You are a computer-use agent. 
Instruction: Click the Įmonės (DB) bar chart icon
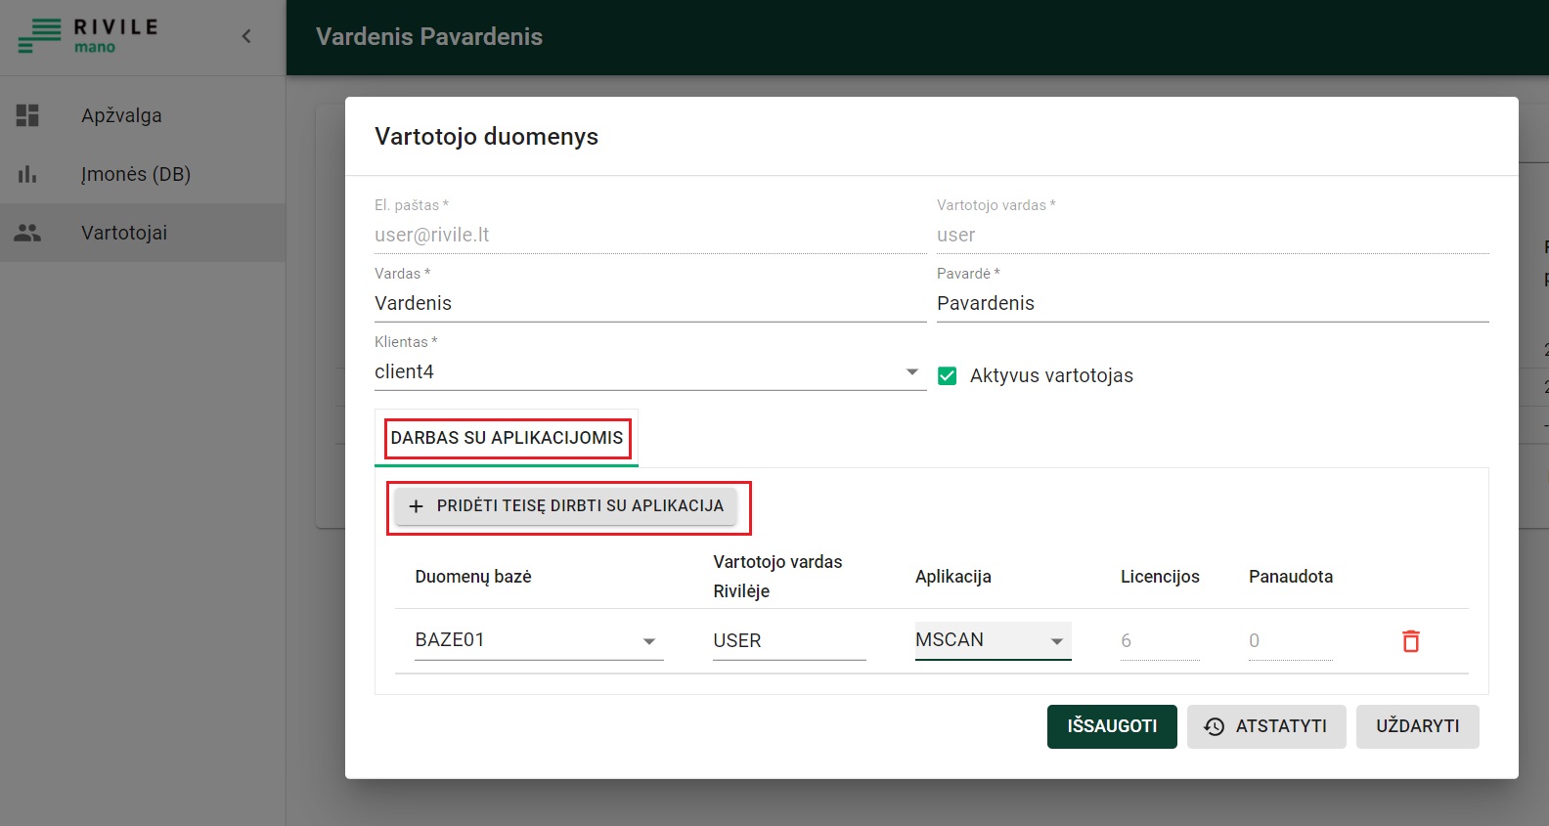click(27, 174)
